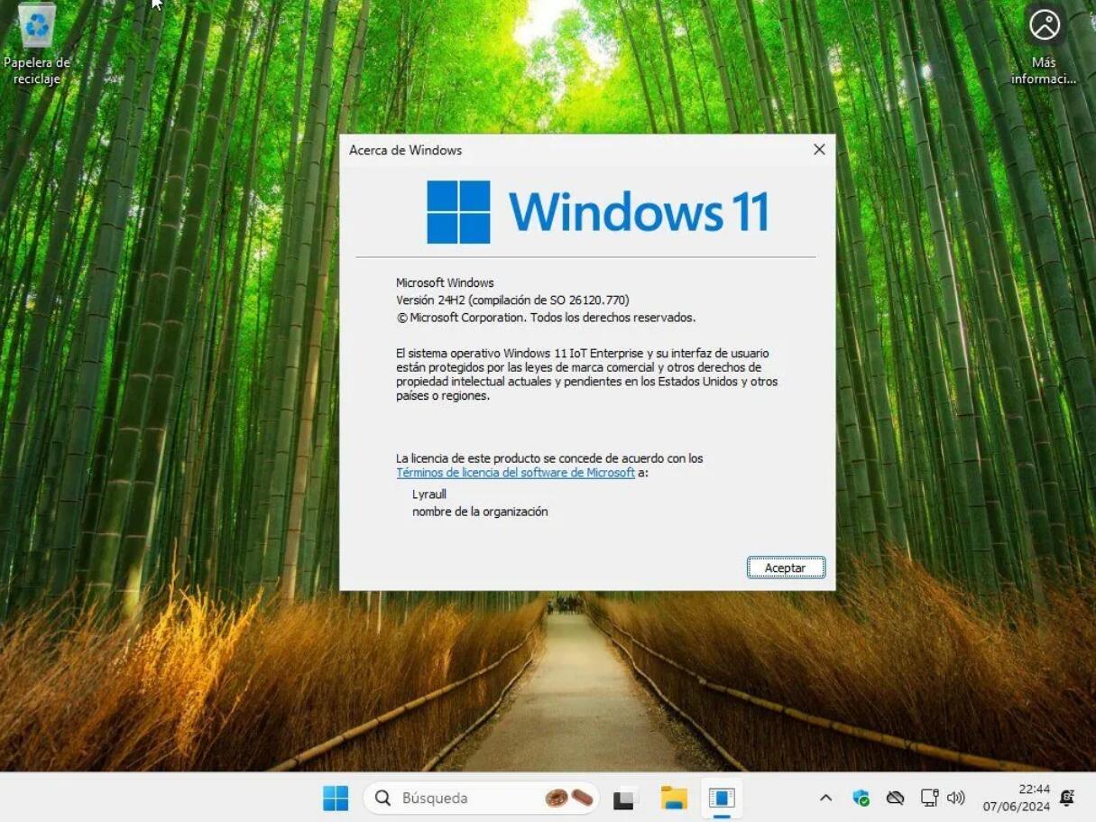Open Task View from the taskbar
The width and height of the screenshot is (1096, 822).
click(x=625, y=798)
